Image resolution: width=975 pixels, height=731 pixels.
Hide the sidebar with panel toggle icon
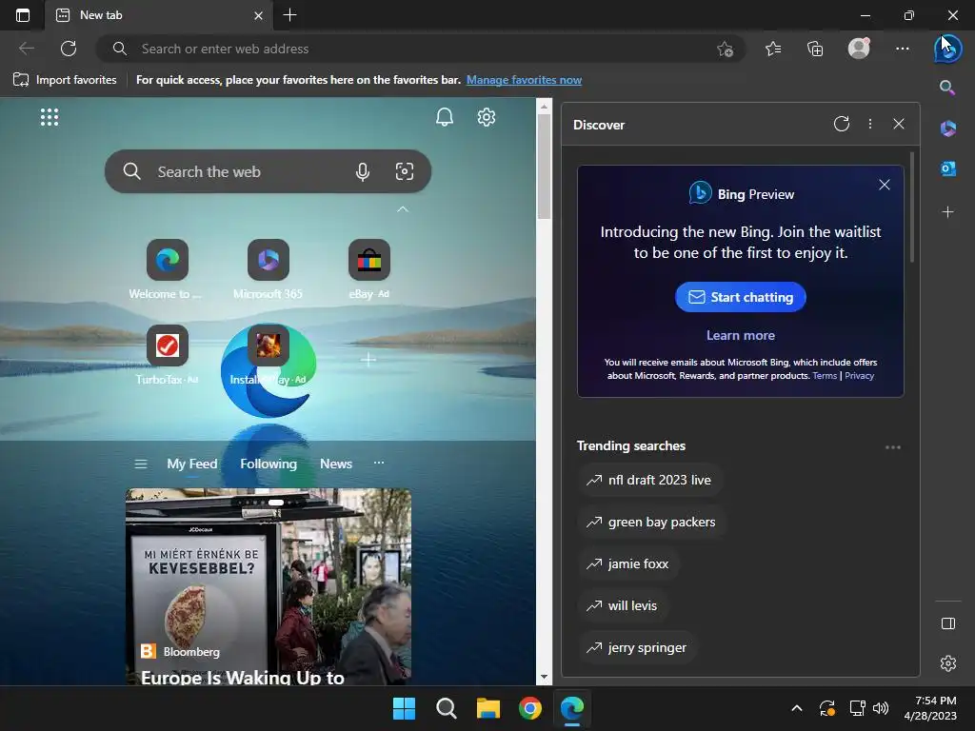(x=947, y=623)
